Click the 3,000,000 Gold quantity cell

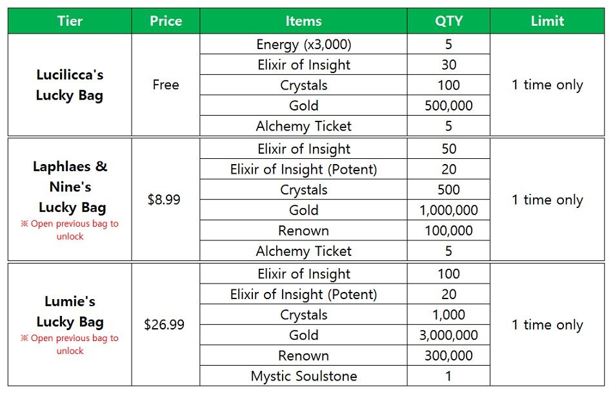[448, 335]
